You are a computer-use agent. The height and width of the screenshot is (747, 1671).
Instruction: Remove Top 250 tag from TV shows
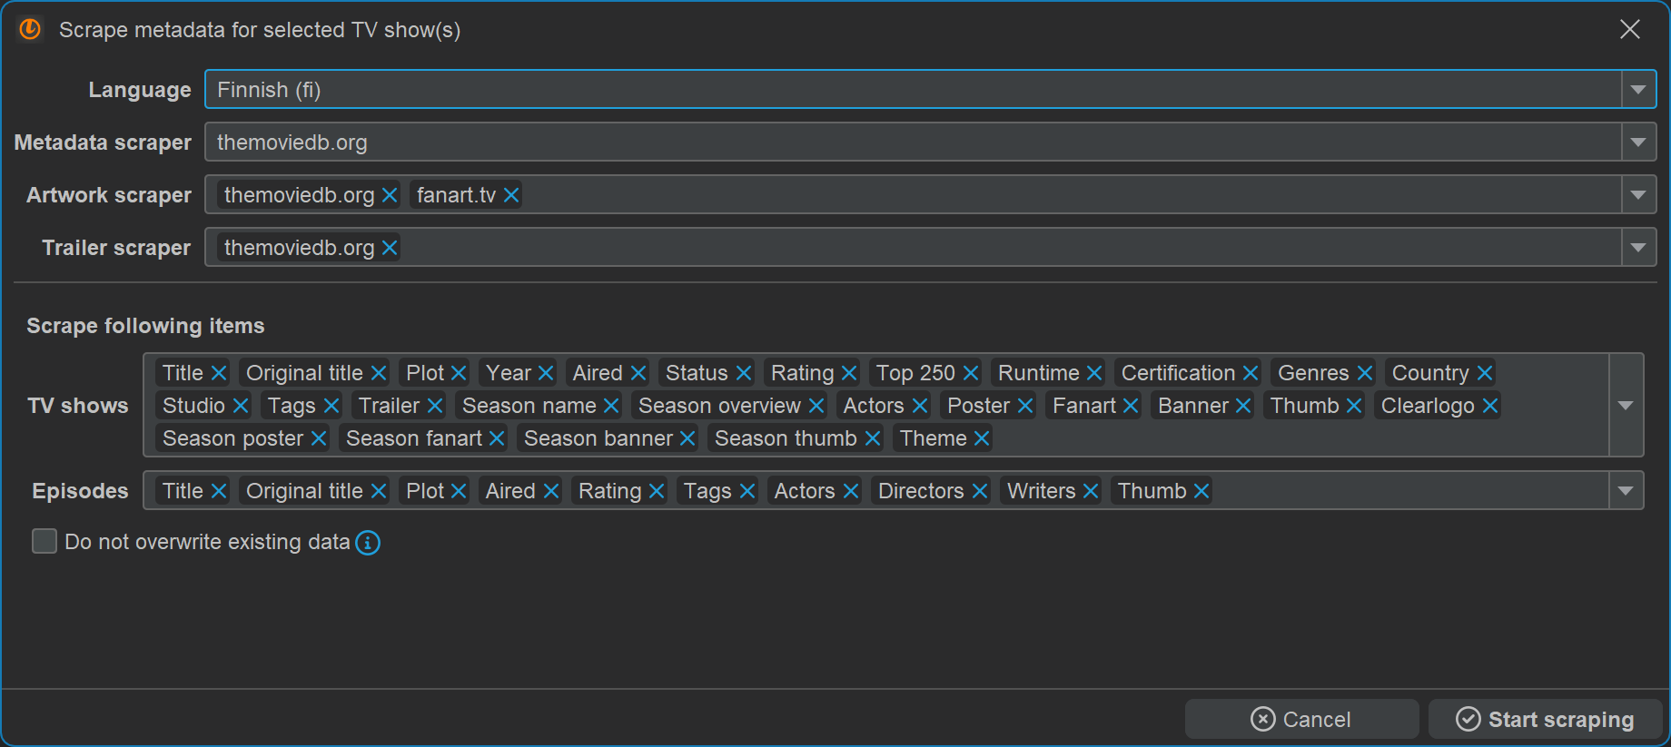pyautogui.click(x=971, y=373)
